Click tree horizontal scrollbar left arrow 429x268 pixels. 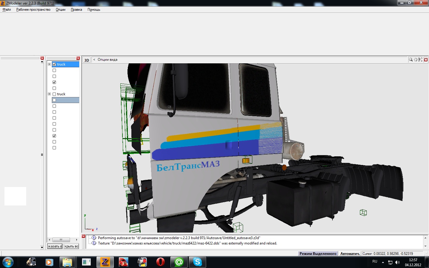49,240
